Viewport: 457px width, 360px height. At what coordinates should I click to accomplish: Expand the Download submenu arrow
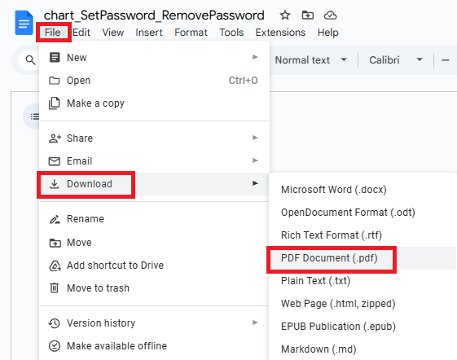255,183
